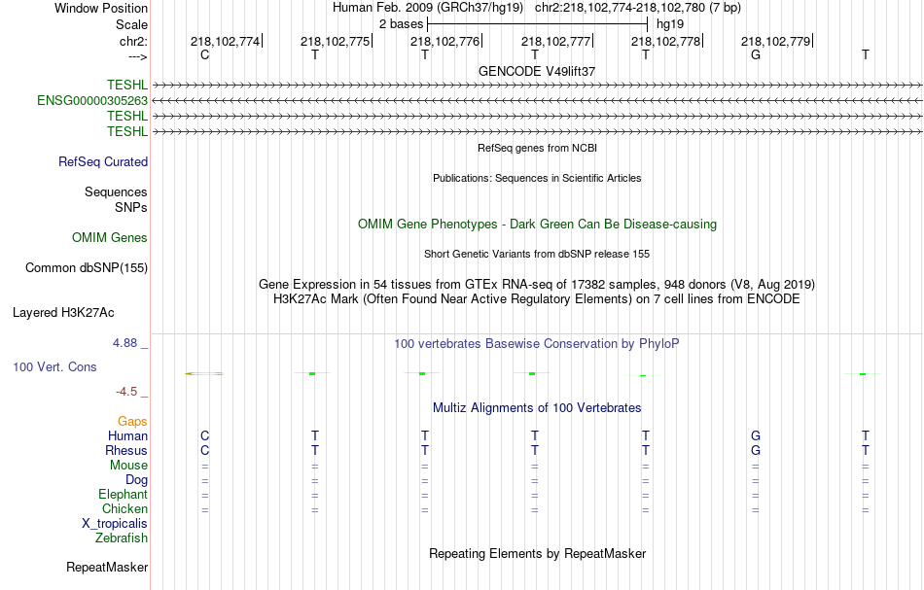924x590 pixels.
Task: Click the chr2:218,102,774-218,102,780 (7 bp) range text
Action: click(638, 8)
